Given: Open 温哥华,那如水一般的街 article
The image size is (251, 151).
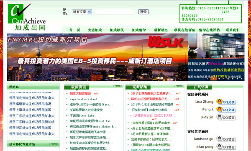Looking at the screenshot, I should 91,105.
